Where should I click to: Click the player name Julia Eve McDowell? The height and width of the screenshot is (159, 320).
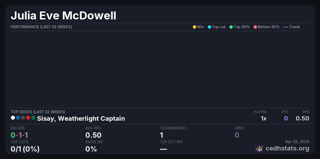pos(63,16)
